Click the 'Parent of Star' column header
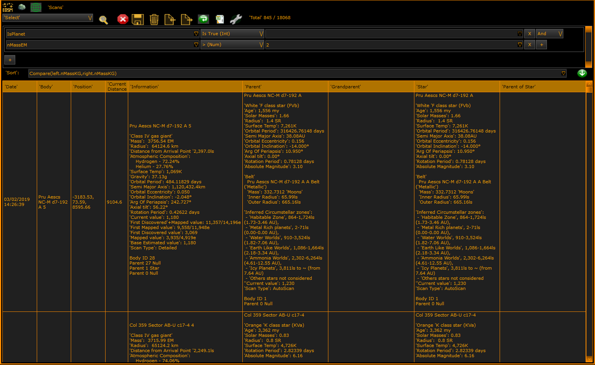 pos(543,86)
